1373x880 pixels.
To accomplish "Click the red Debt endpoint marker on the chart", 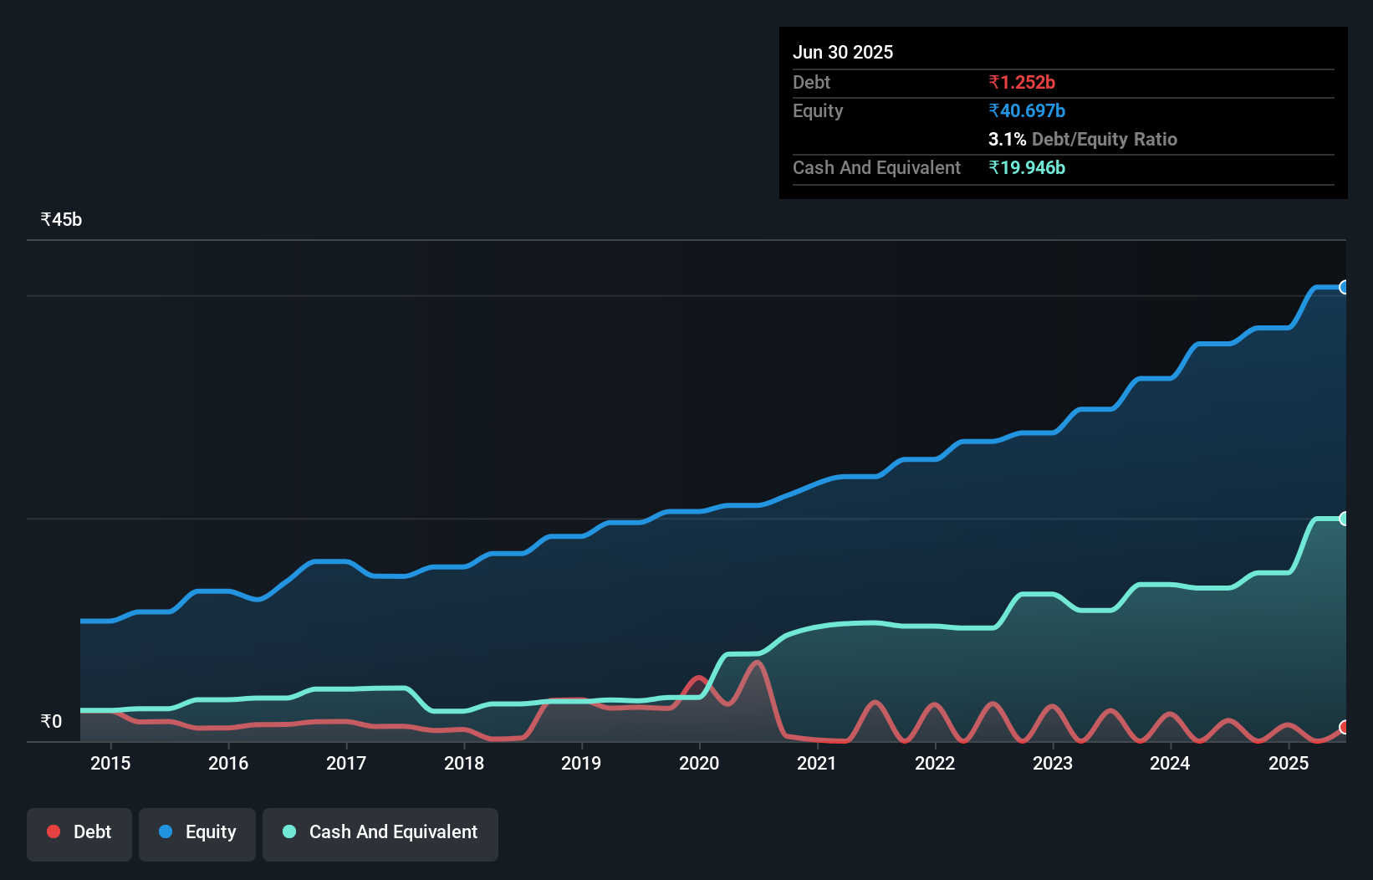I will coord(1344,728).
